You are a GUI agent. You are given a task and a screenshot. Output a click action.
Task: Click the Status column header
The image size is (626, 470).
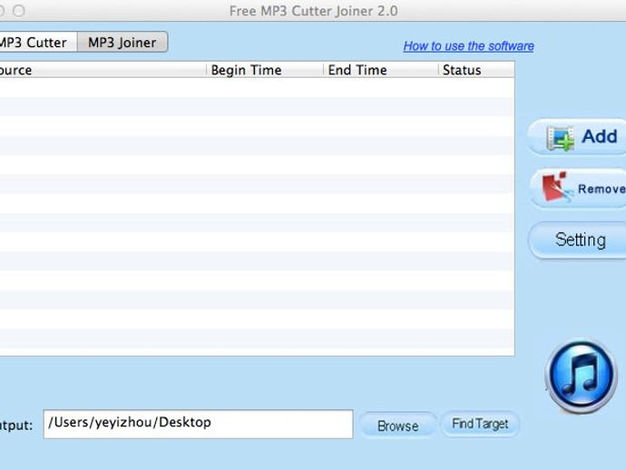[x=476, y=70]
